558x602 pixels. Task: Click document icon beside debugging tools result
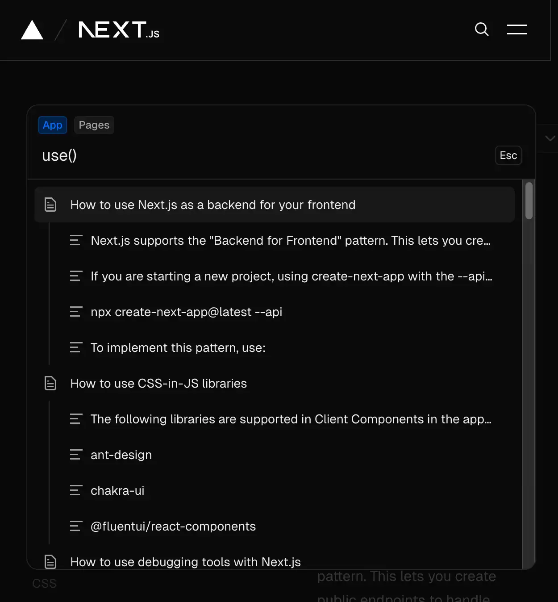coord(50,561)
